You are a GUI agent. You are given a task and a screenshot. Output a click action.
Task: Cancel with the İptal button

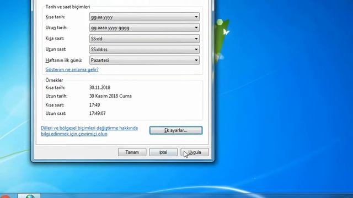click(163, 152)
